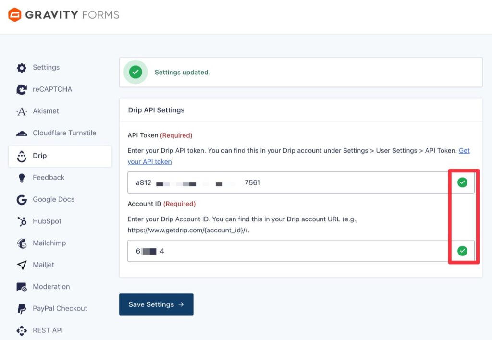
Task: Click the HubSpot icon
Action: (x=22, y=221)
